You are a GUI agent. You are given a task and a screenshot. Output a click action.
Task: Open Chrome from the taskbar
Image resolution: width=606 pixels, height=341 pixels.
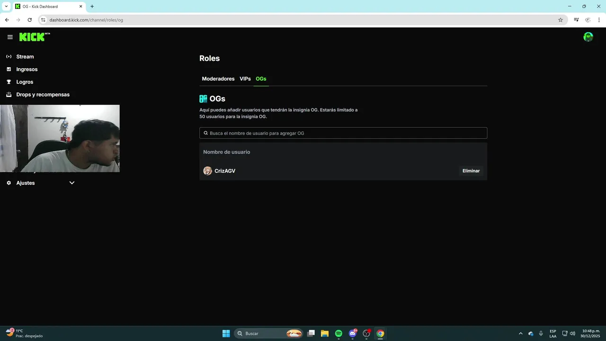click(x=380, y=333)
